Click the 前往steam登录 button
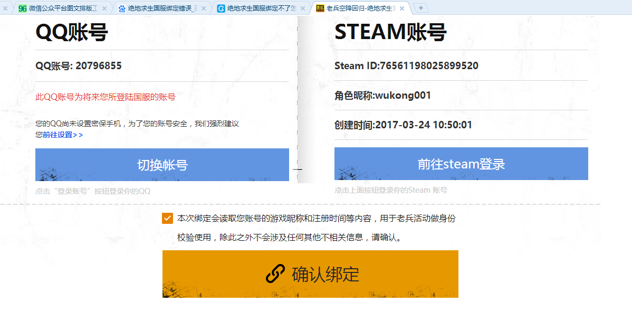632x330 pixels. coord(461,164)
